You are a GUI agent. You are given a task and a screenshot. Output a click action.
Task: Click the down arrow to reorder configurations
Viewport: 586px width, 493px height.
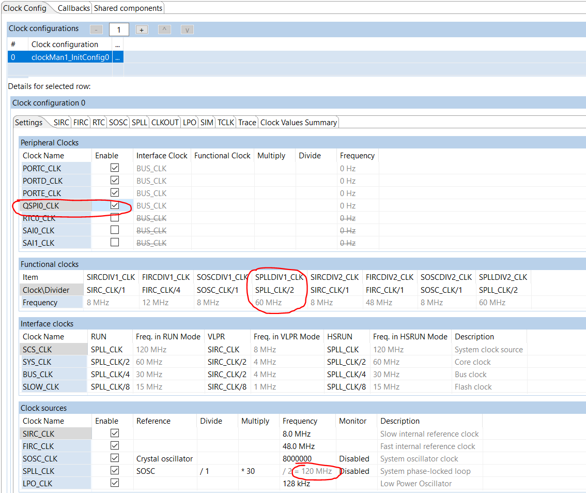[187, 29]
